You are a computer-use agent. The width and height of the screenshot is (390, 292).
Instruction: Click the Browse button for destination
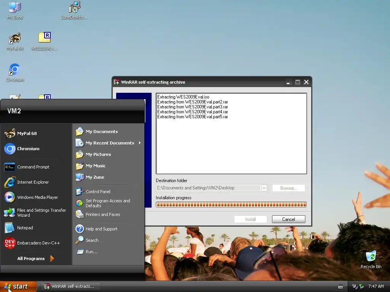click(289, 188)
